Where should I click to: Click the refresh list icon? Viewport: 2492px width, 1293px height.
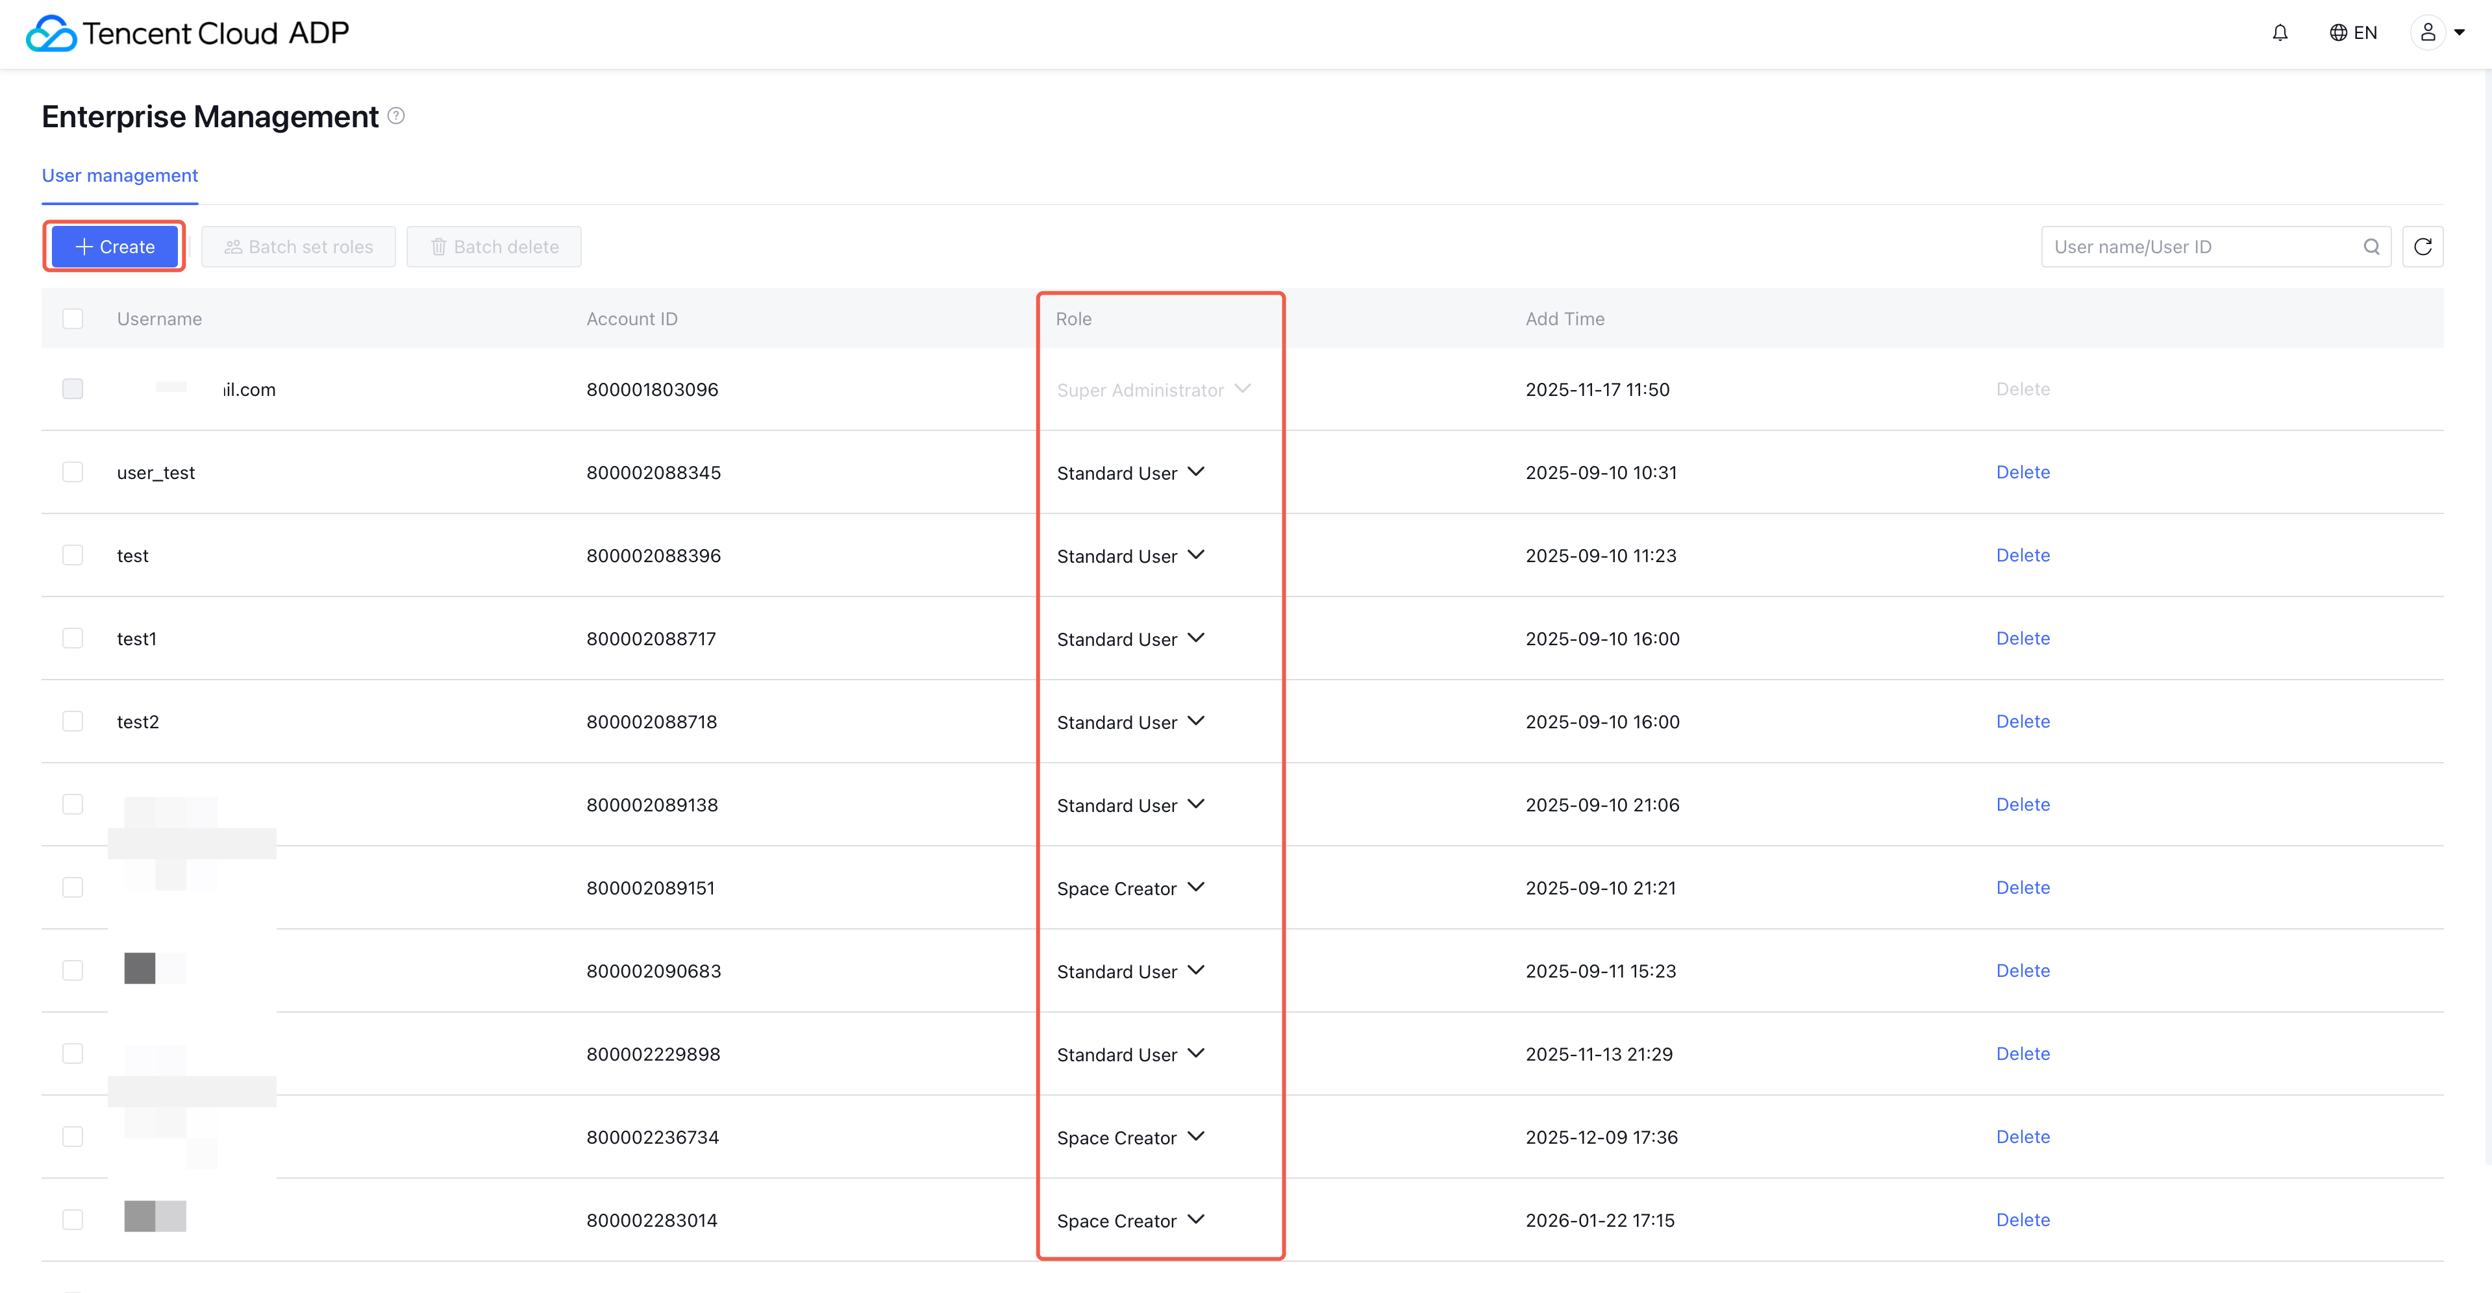click(x=2423, y=247)
